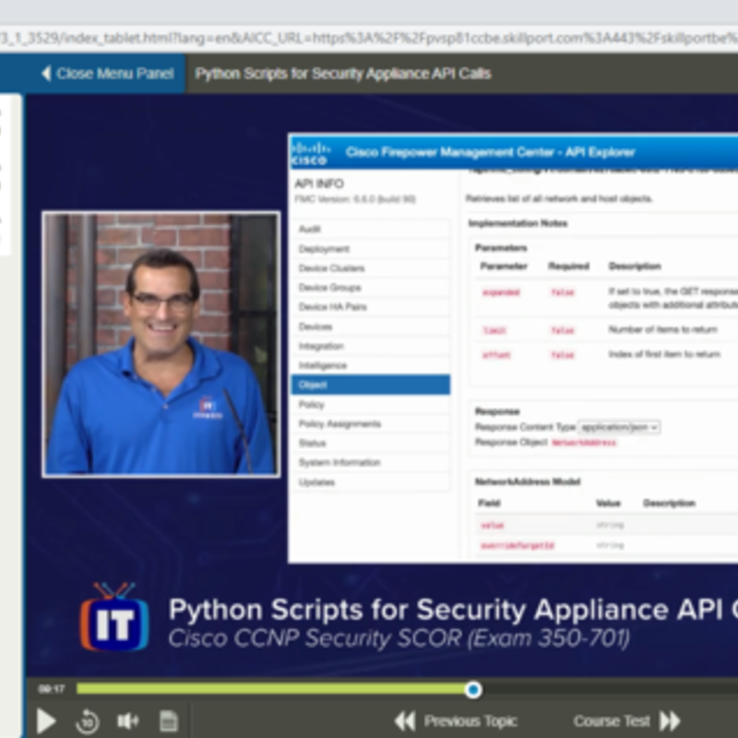Click the 'Cisco Firepower Management Center - API Explorer' title
The height and width of the screenshot is (738, 738).
coord(491,152)
